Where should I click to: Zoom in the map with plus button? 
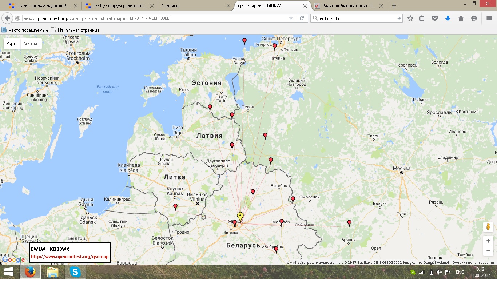click(x=488, y=241)
